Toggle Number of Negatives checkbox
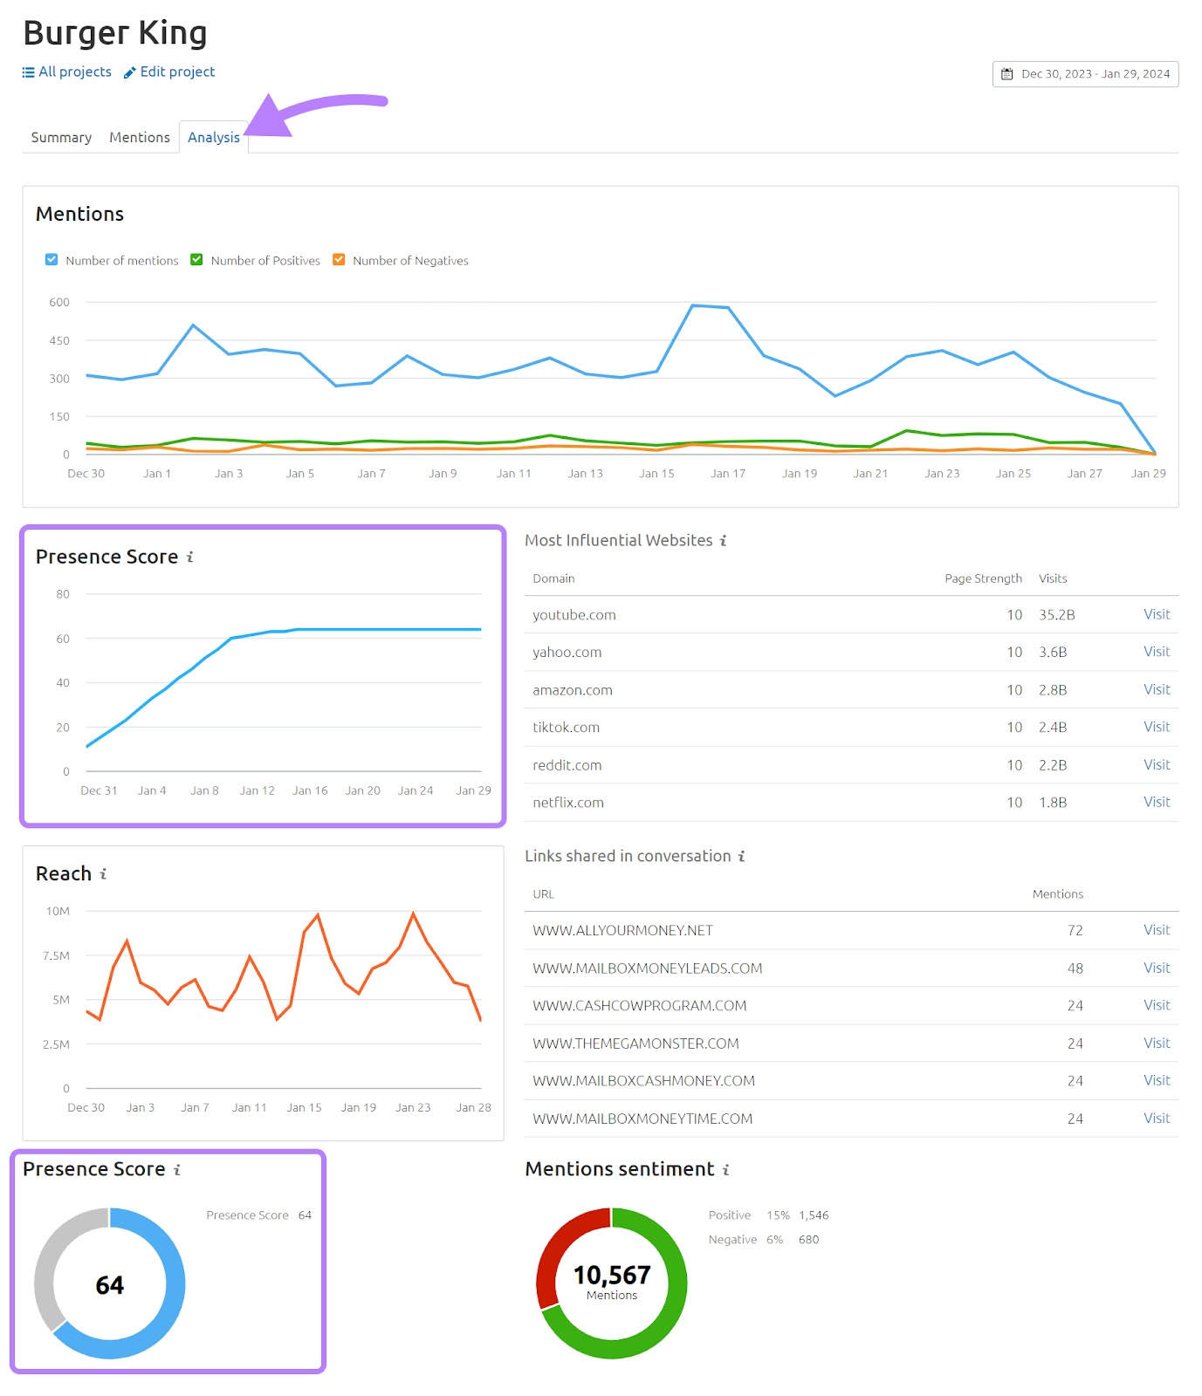The width and height of the screenshot is (1202, 1396). click(x=339, y=260)
